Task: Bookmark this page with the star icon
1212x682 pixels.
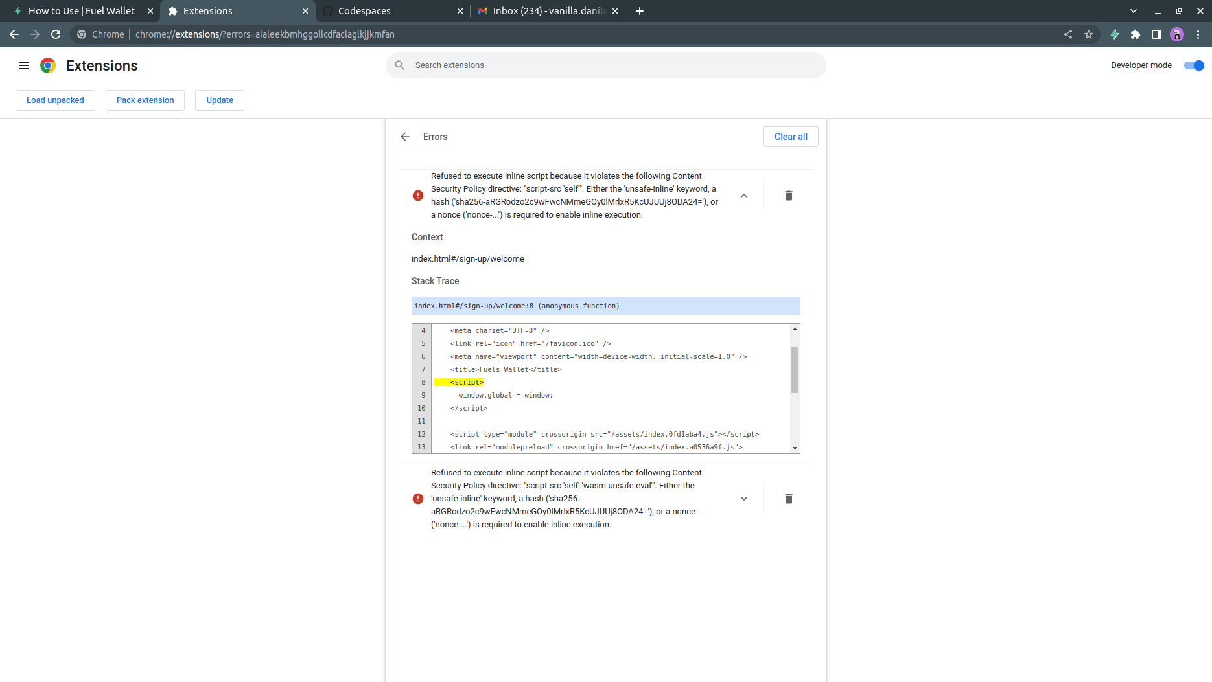Action: (x=1090, y=34)
